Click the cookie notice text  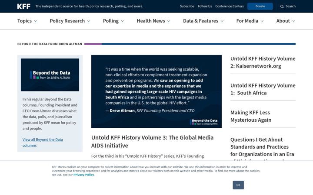tap(156, 171)
